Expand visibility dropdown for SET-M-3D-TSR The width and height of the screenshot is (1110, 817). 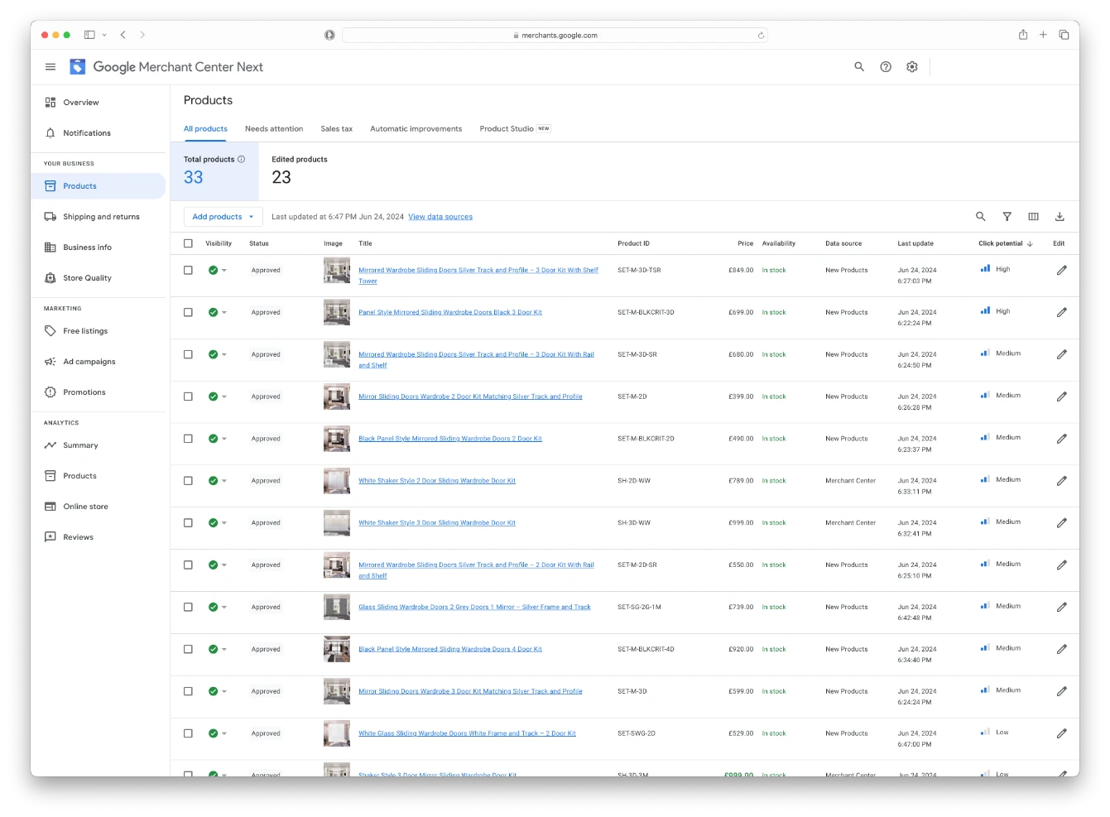coord(224,271)
